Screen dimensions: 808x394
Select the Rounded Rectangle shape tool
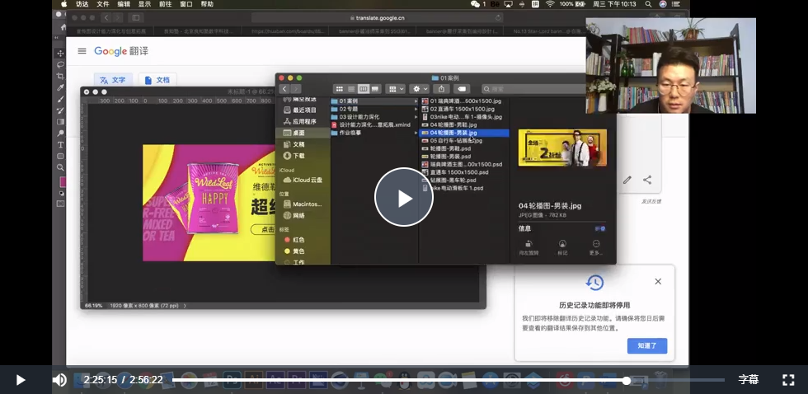coord(60,156)
